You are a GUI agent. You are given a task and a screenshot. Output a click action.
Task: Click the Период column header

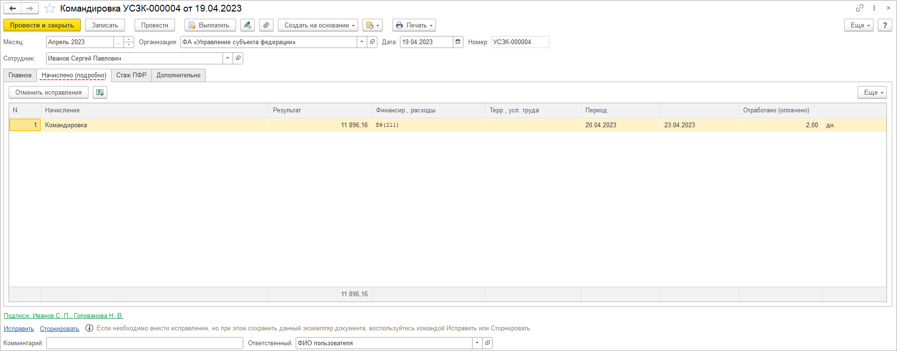(621, 110)
